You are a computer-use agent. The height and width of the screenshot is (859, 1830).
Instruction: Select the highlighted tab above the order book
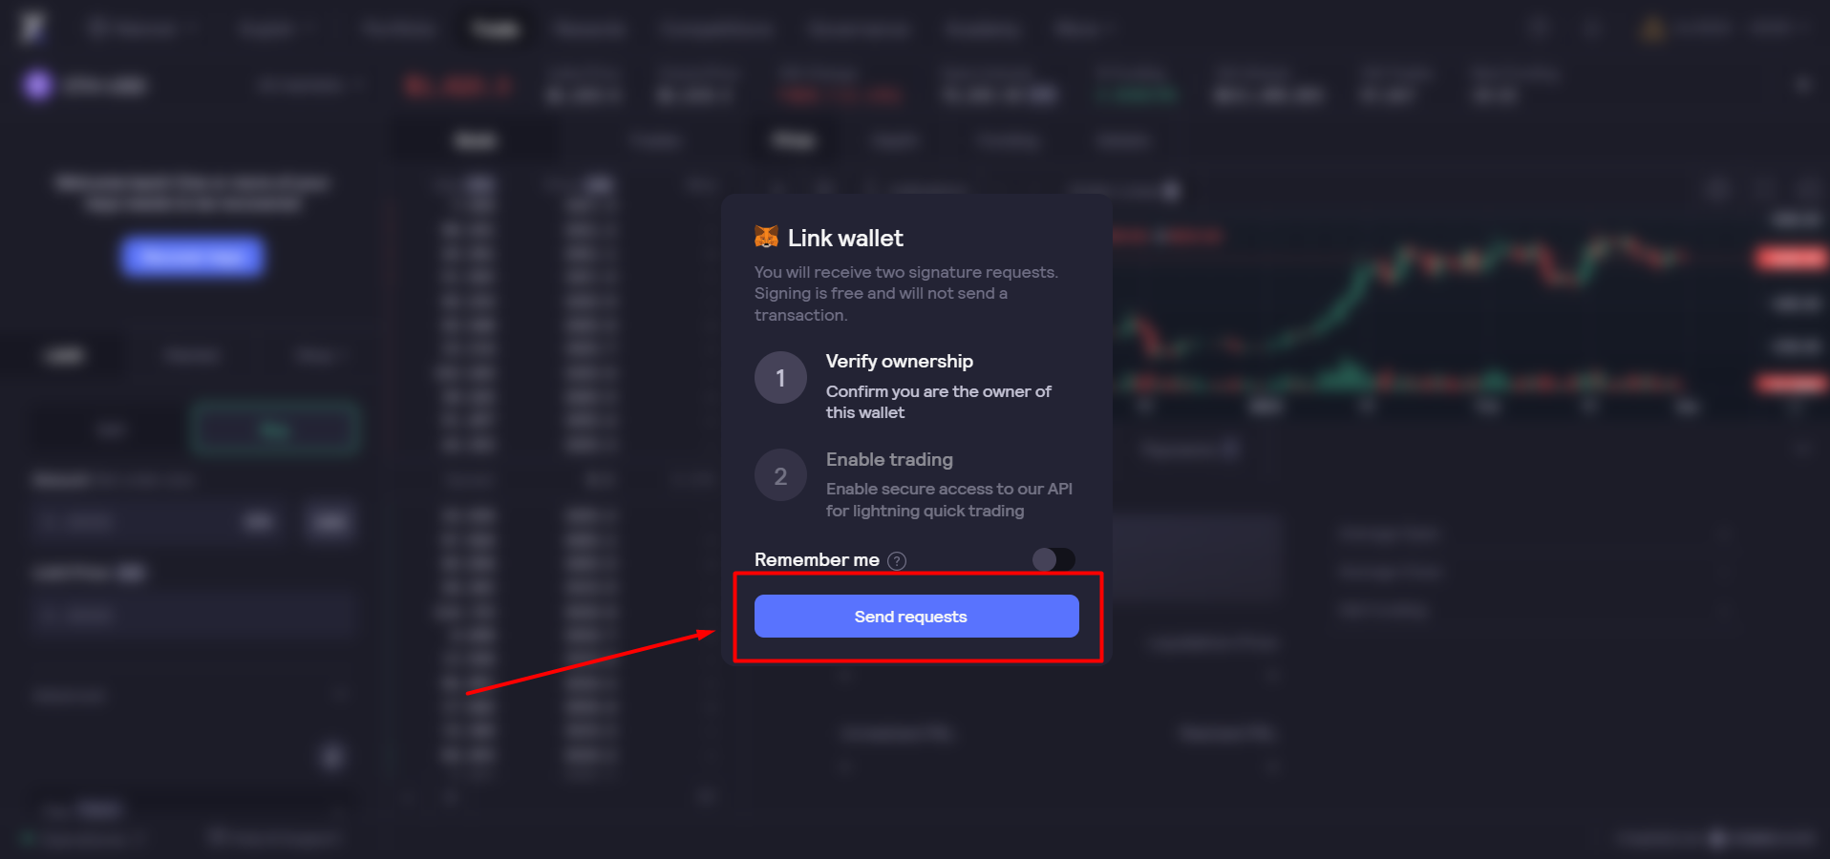[475, 141]
